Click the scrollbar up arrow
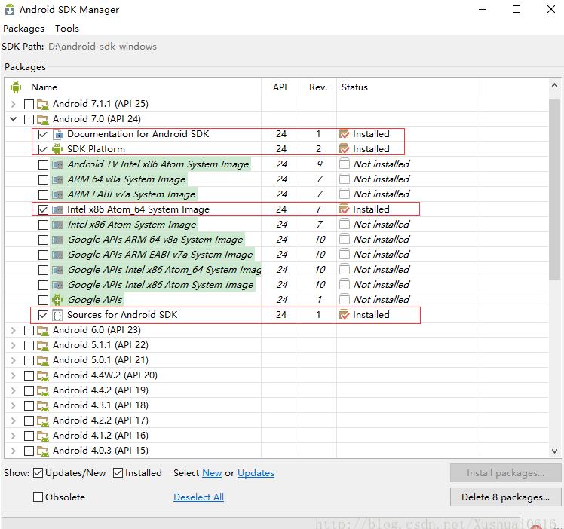This screenshot has width=564, height=529. pos(554,86)
